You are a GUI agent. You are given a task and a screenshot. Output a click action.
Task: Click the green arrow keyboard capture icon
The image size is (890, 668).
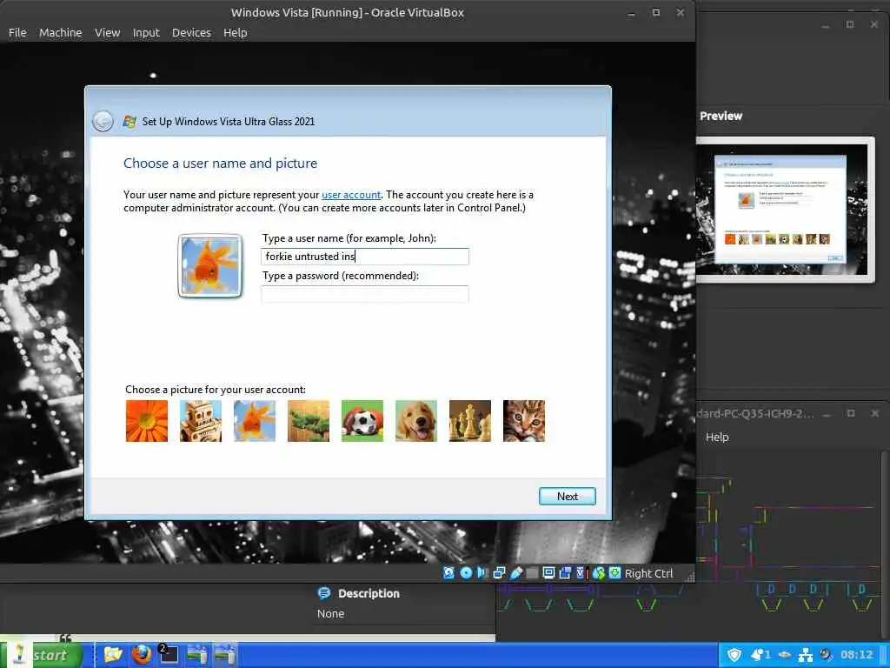coord(614,573)
